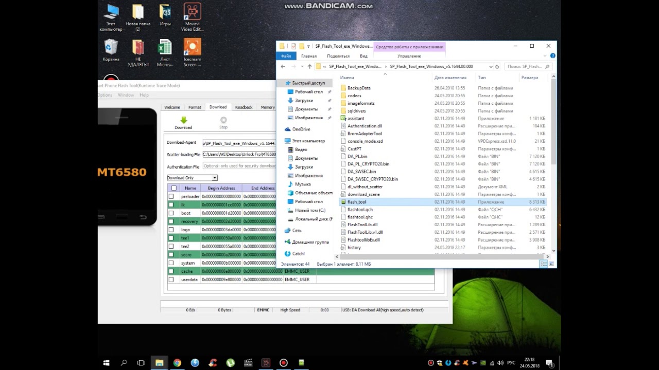The height and width of the screenshot is (370, 659).
Task: Sort files by Дата изменения column header
Action: 450,78
